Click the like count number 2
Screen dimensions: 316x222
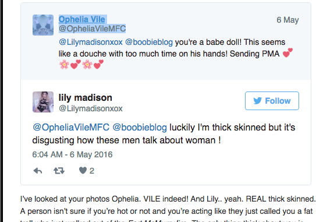tap(92, 171)
